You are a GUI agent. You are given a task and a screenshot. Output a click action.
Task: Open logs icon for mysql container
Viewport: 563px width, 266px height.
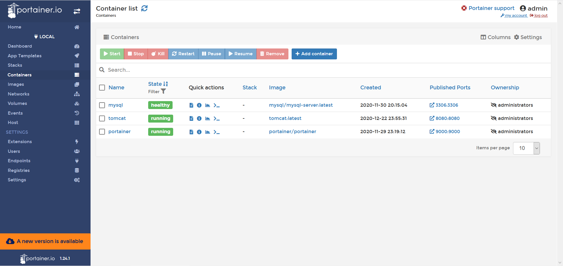pos(191,105)
